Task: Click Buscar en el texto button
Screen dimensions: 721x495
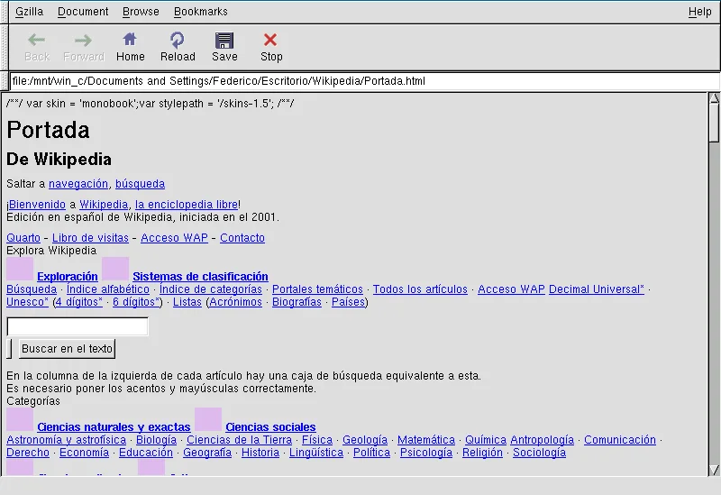Action: point(67,349)
